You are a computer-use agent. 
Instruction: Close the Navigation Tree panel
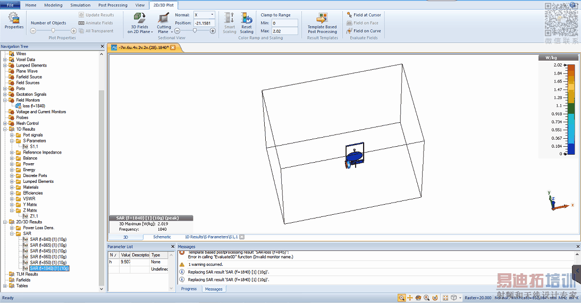[x=102, y=46]
